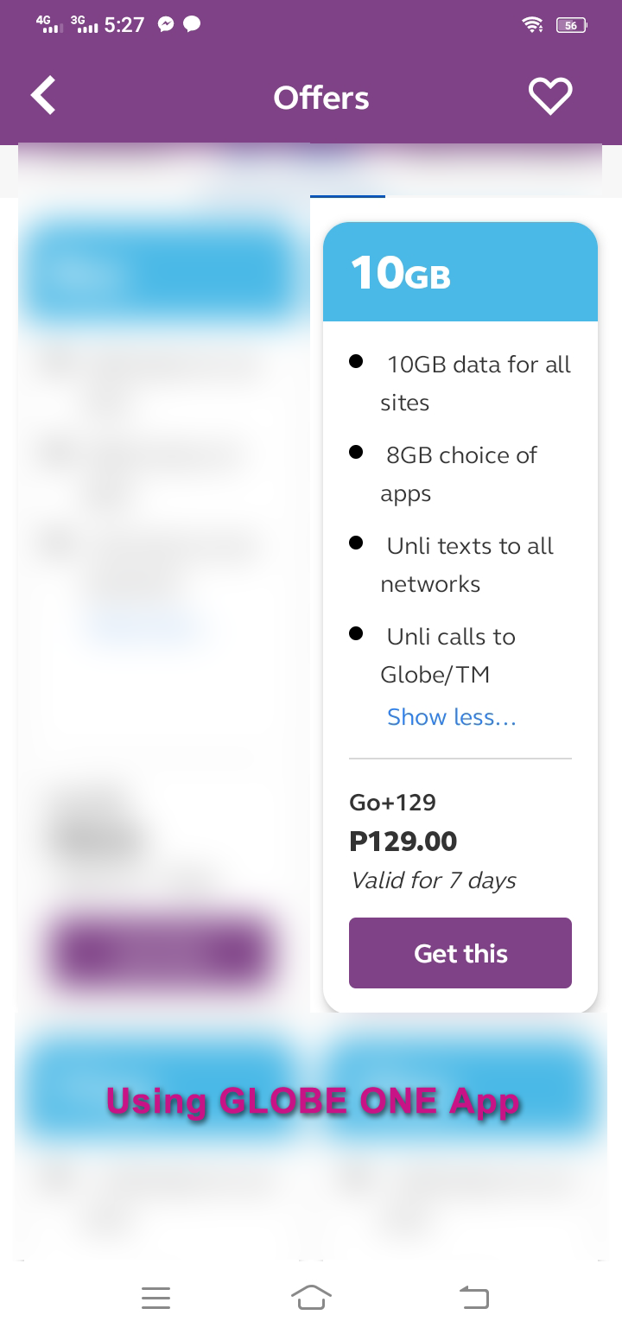
Task: Tap Get this to purchase Go+129
Action: [460, 952]
